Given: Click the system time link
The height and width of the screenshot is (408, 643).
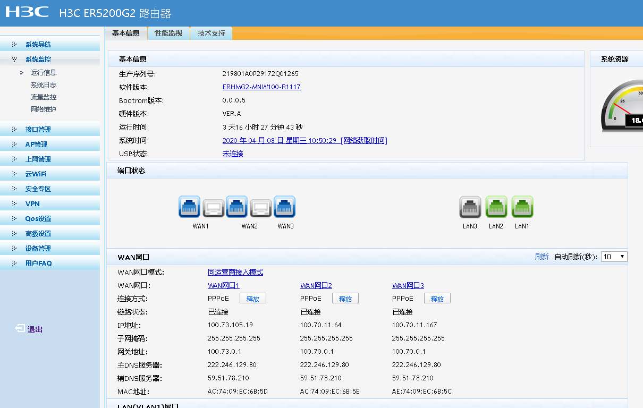Looking at the screenshot, I should (x=280, y=140).
